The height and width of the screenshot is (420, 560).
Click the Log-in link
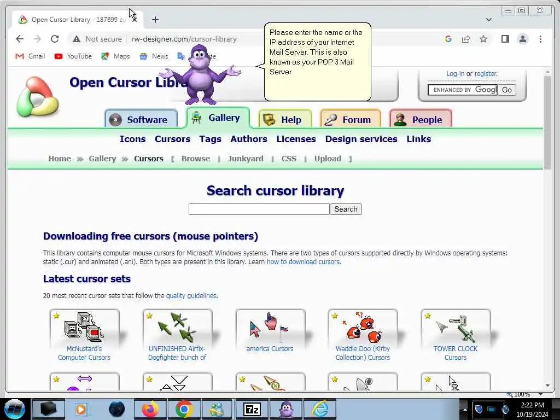pos(455,74)
